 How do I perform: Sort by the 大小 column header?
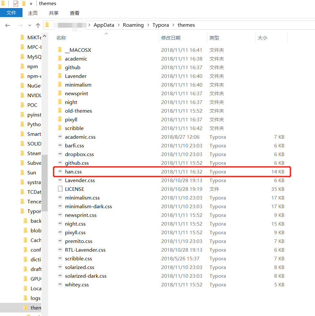point(262,38)
